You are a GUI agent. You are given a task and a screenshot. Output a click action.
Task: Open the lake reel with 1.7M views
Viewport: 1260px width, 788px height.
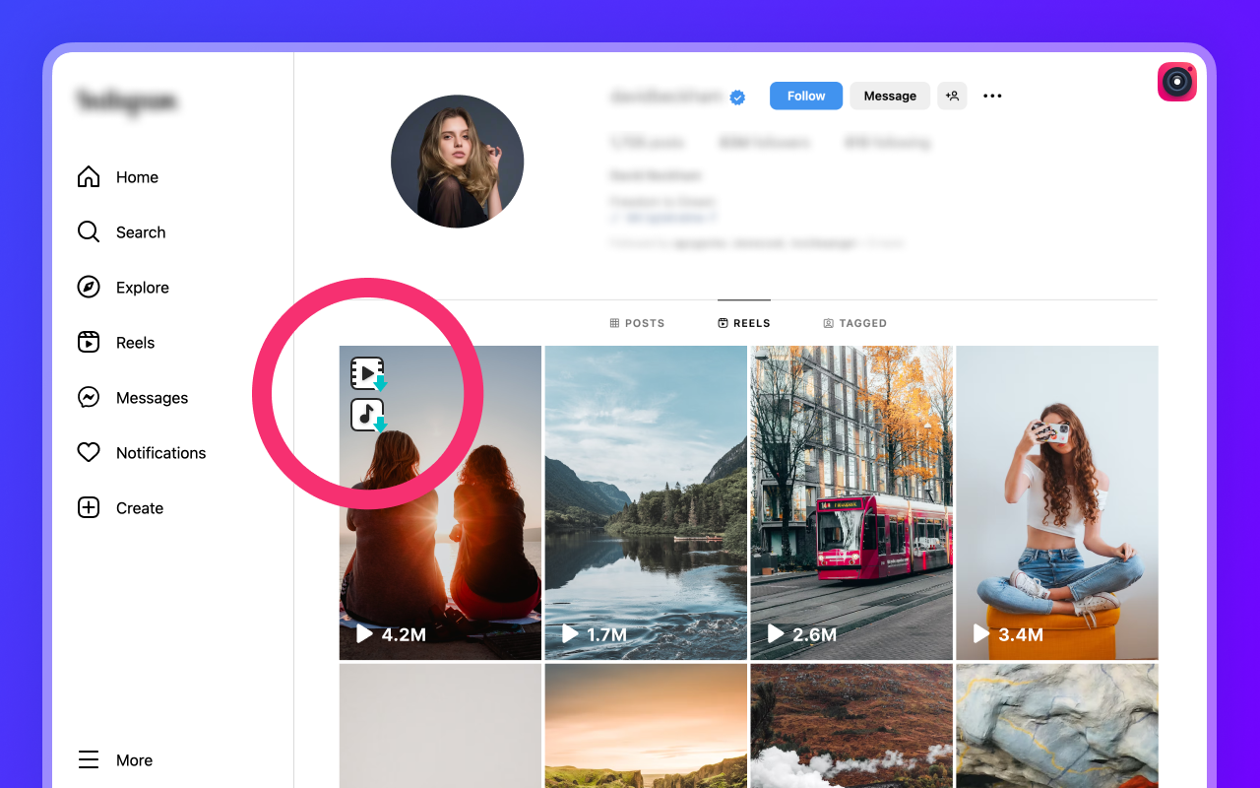coord(646,502)
